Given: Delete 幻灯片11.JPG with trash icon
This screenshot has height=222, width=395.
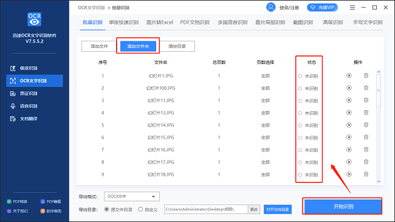Looking at the screenshot, I should tap(366, 100).
